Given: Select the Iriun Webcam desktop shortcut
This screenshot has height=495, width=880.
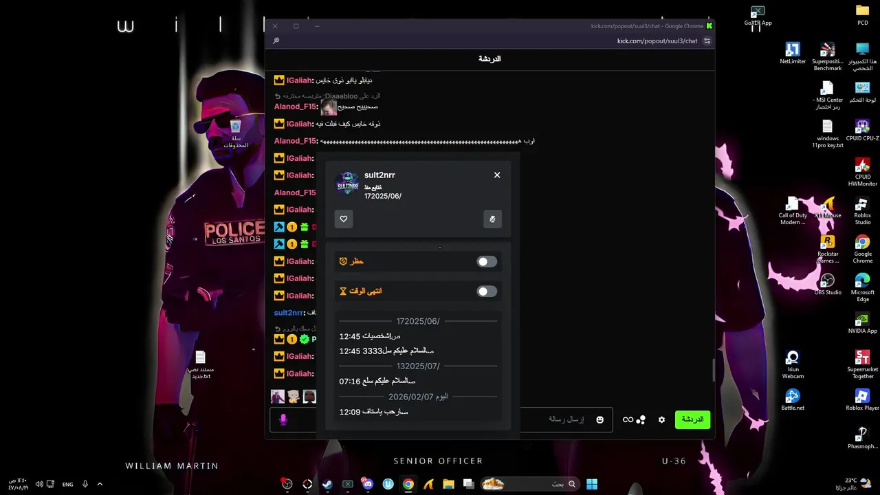Looking at the screenshot, I should tap(793, 364).
